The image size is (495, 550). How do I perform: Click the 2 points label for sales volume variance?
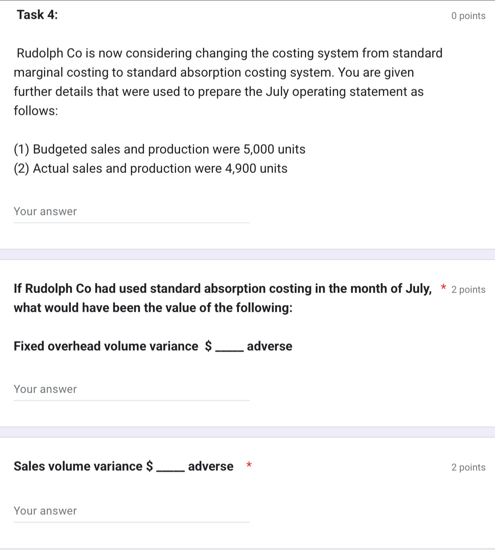pos(468,467)
